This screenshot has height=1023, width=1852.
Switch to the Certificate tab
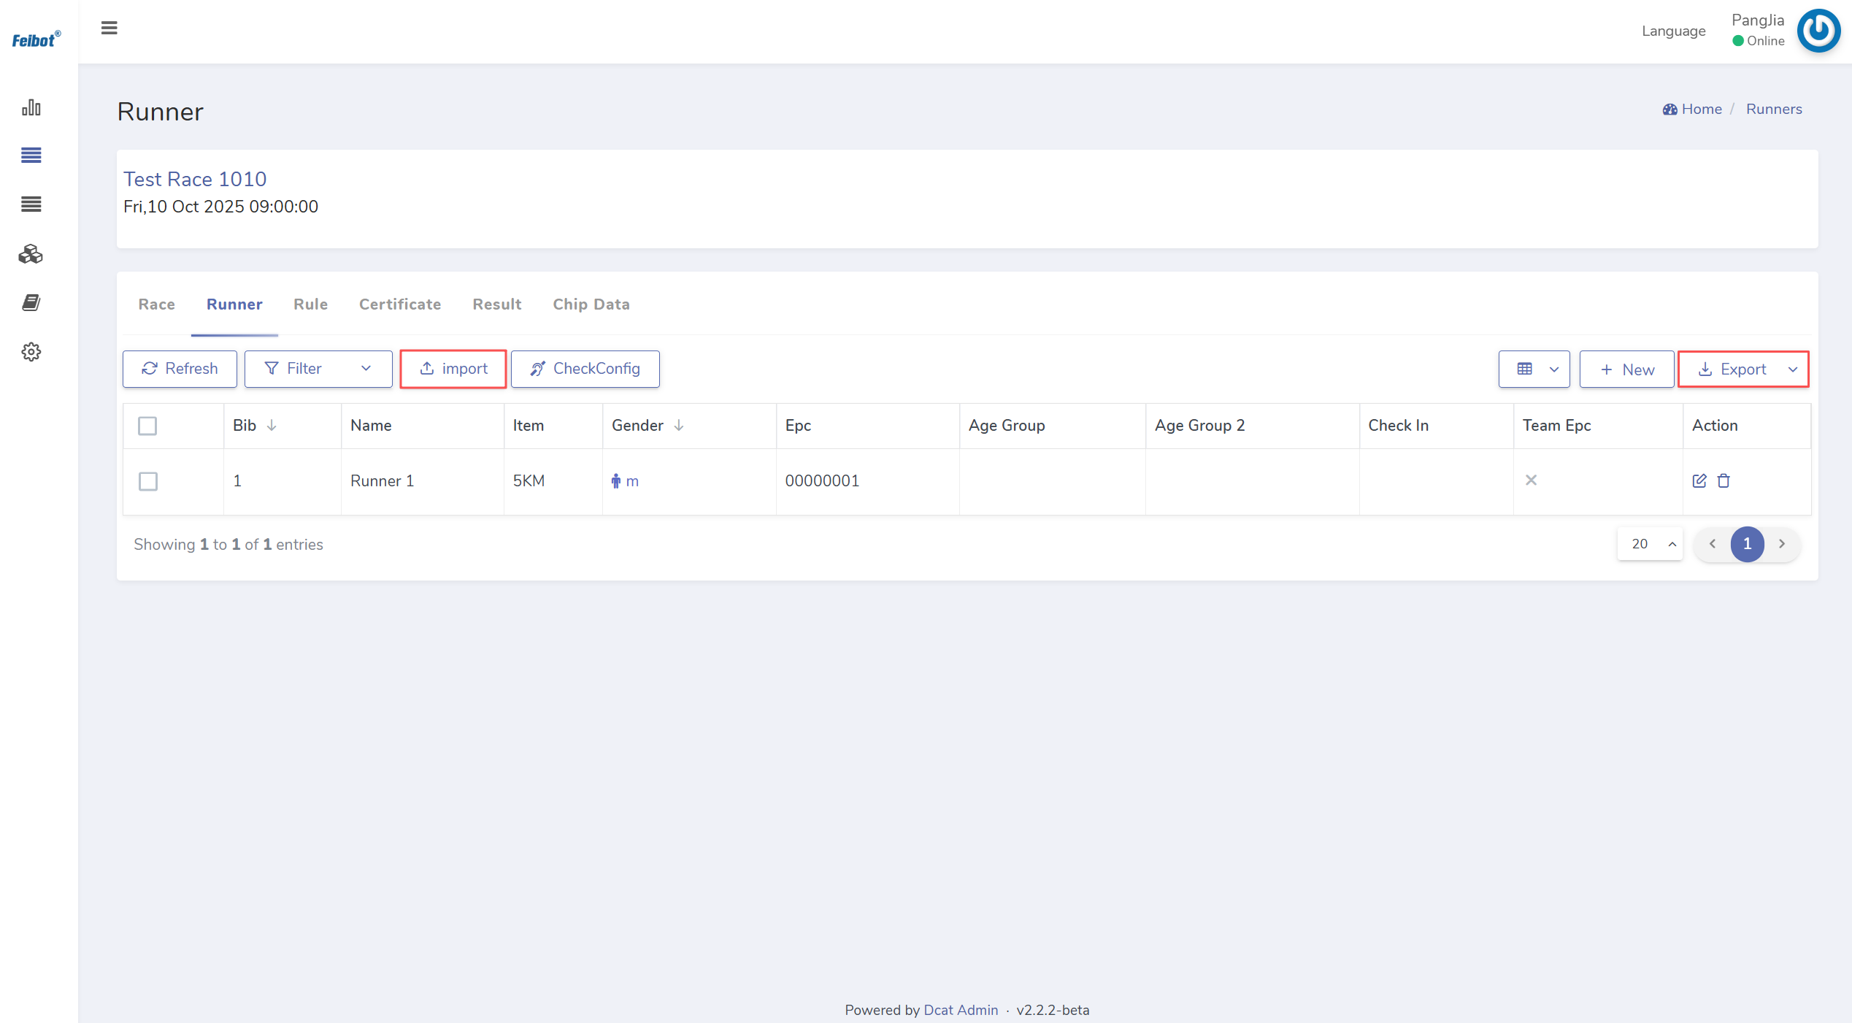click(399, 304)
